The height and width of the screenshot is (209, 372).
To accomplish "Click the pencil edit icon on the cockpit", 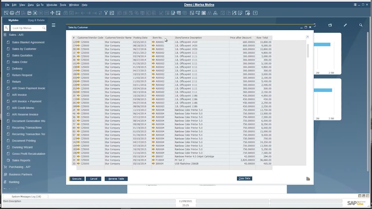I will pos(345,25).
